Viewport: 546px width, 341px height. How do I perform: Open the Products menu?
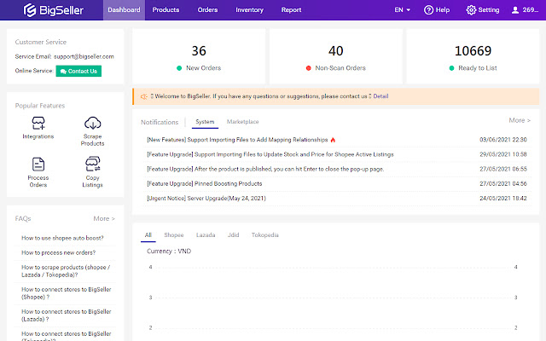(166, 10)
